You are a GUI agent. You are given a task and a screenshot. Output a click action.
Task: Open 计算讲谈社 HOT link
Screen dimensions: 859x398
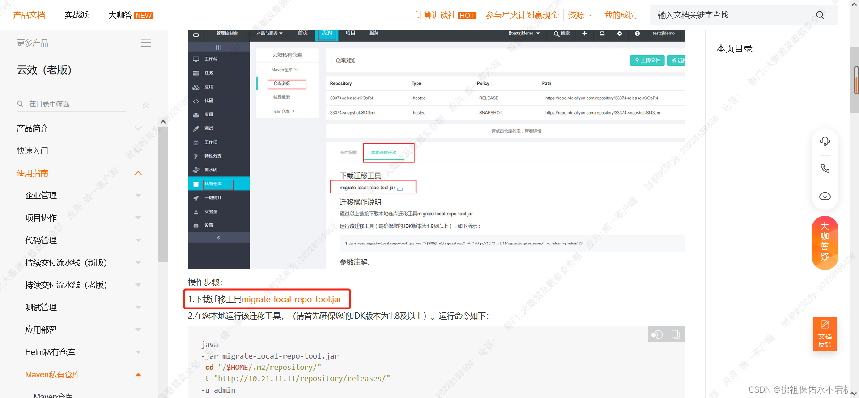pyautogui.click(x=446, y=15)
